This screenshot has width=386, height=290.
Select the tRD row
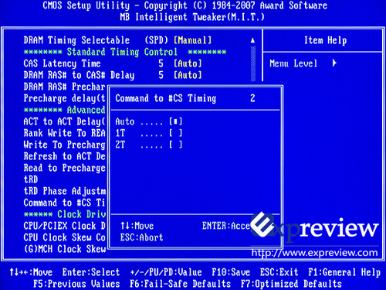31,179
